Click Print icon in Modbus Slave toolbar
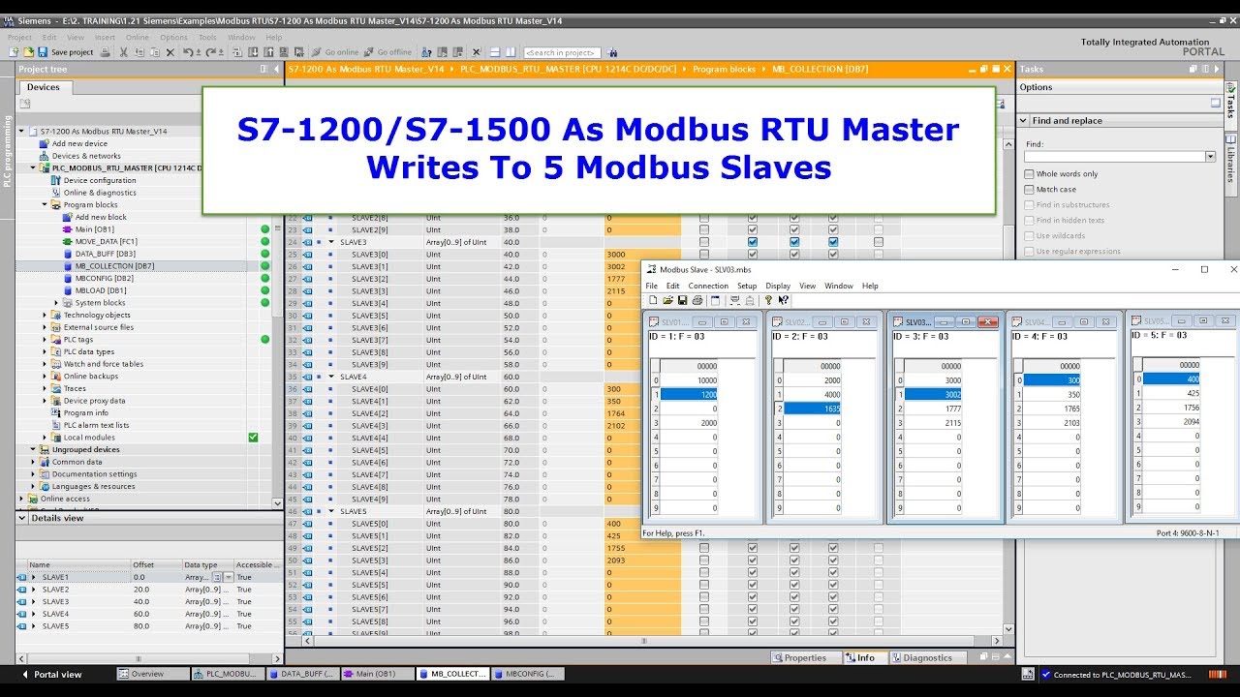1240x697 pixels. coord(697,300)
